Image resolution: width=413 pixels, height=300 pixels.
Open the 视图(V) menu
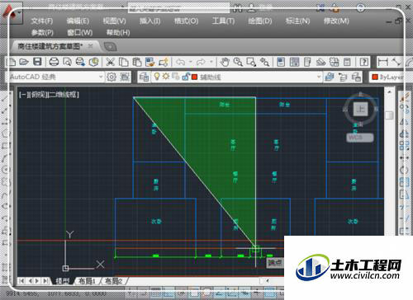[114, 21]
